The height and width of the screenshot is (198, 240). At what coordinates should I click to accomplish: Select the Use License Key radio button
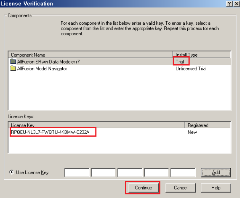(x=12, y=172)
